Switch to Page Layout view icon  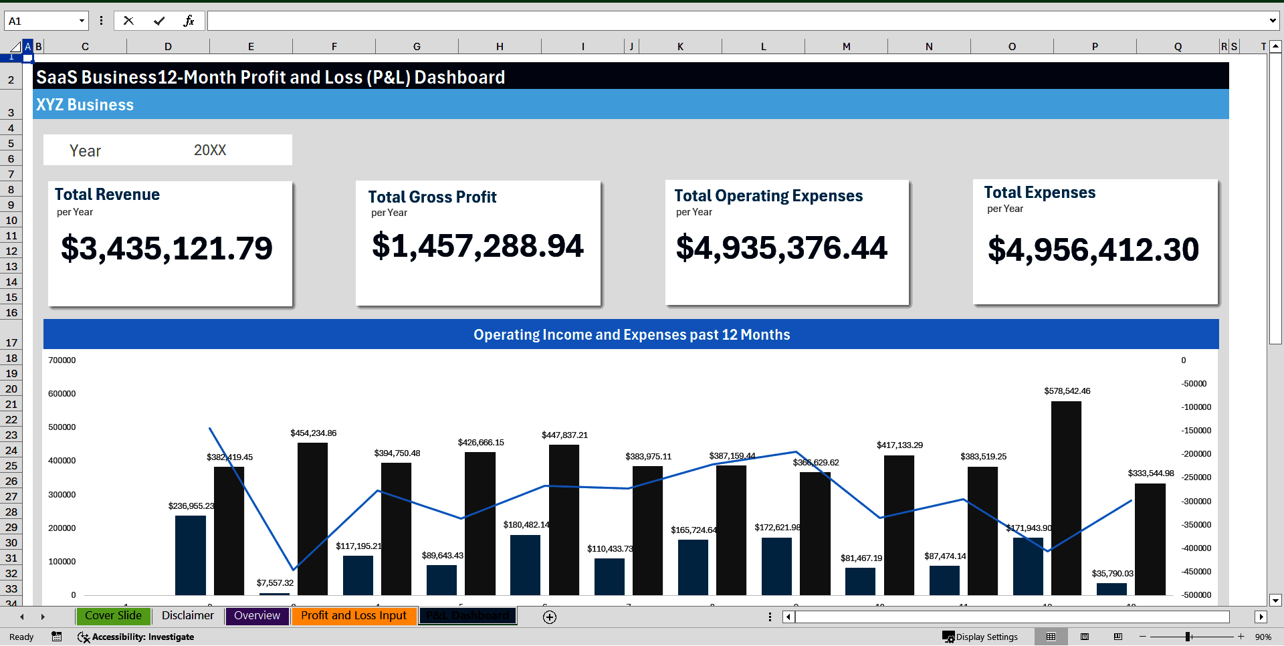pos(1085,637)
